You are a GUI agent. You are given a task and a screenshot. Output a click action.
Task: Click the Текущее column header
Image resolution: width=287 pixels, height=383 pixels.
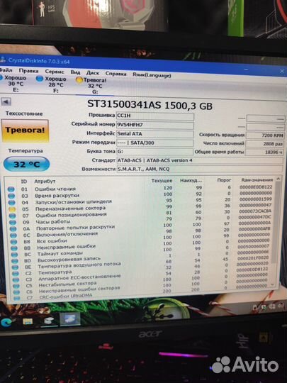(162, 181)
